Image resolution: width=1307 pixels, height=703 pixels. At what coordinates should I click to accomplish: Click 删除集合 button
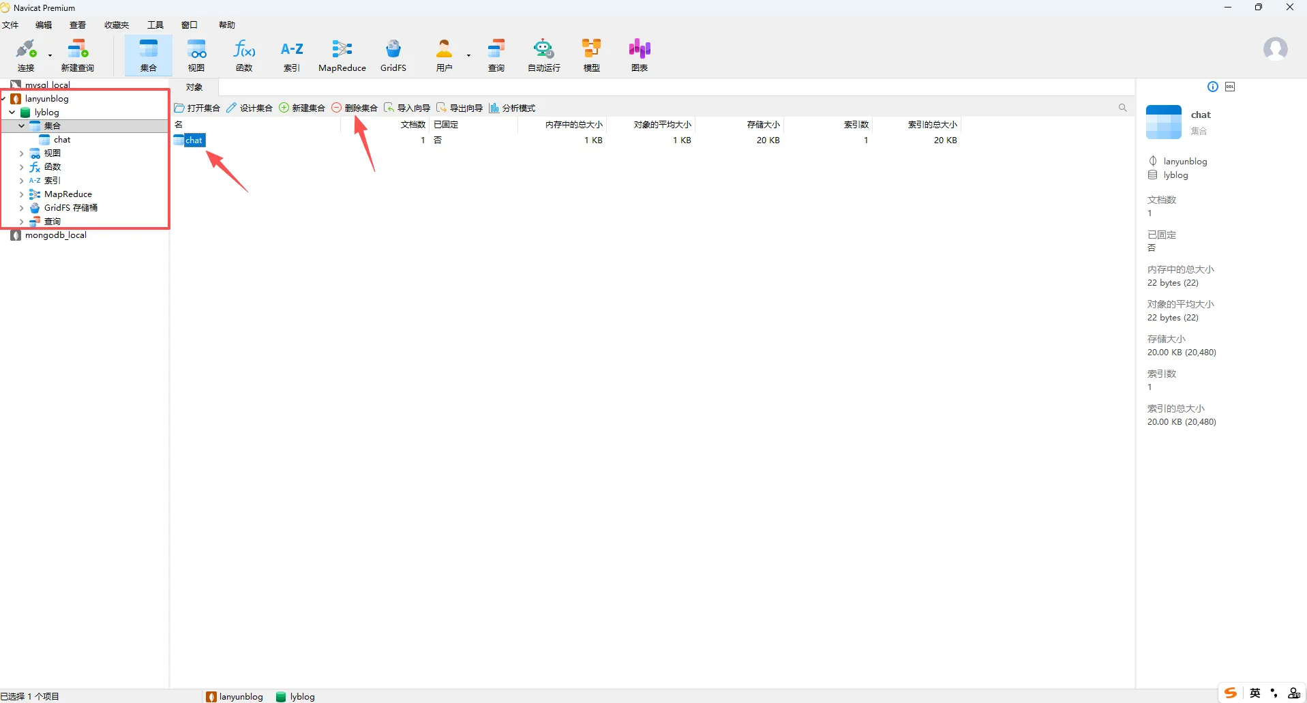(355, 108)
